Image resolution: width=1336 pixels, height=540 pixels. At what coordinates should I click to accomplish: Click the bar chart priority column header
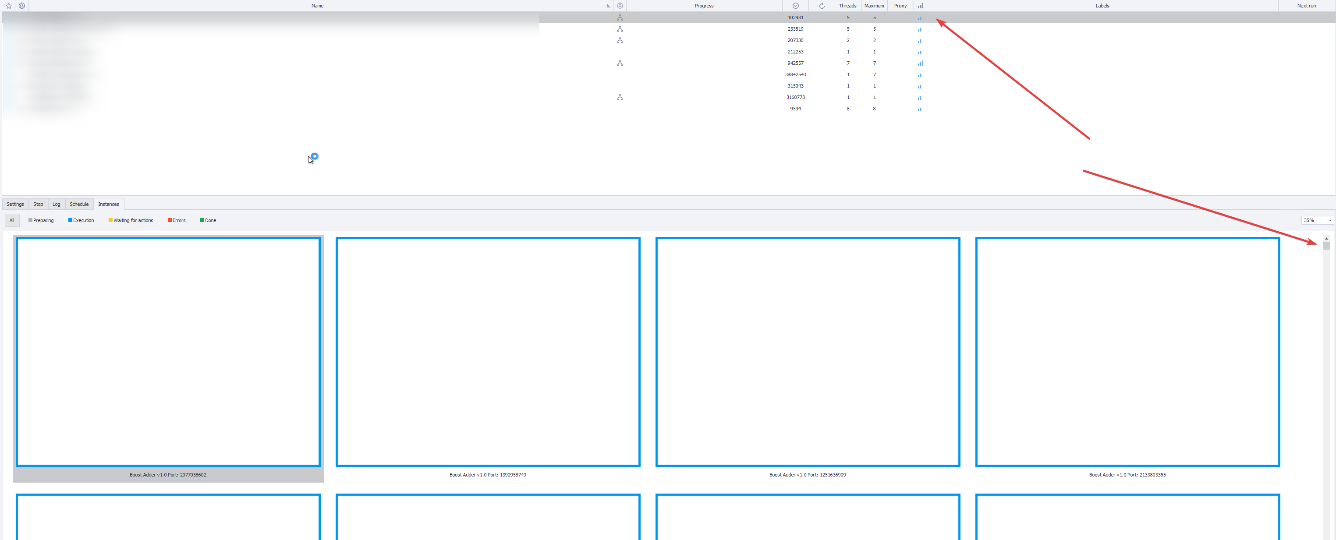920,6
